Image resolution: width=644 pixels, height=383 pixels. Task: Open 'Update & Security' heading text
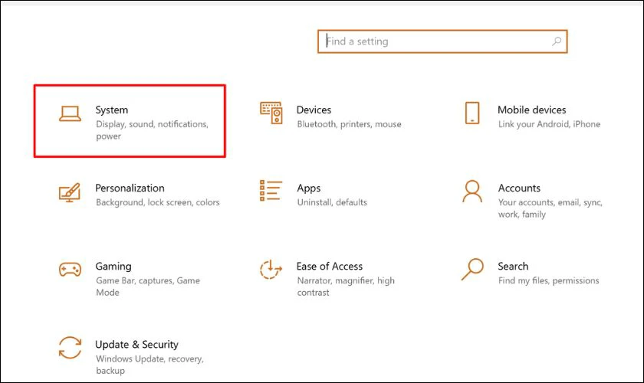(x=136, y=344)
